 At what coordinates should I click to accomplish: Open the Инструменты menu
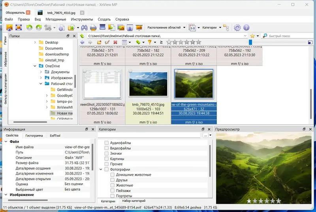[x=81, y=19]
